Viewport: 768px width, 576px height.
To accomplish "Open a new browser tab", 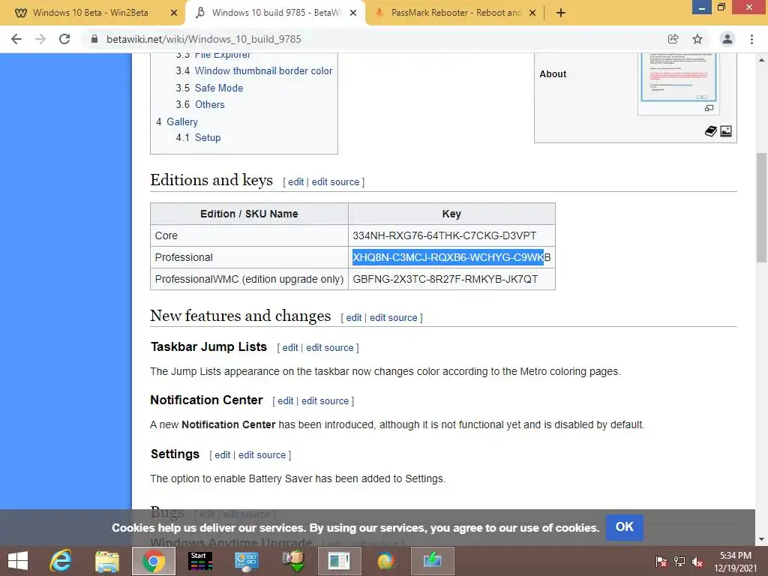I will (x=561, y=13).
